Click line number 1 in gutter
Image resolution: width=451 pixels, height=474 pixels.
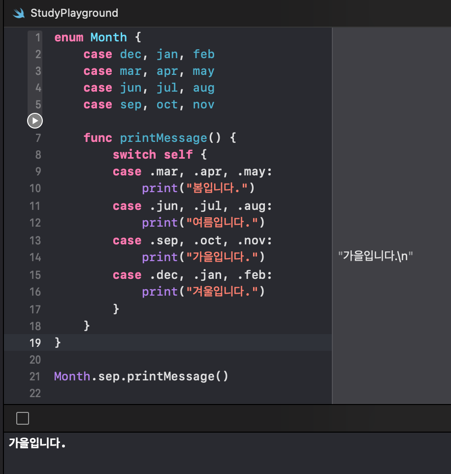coord(38,37)
